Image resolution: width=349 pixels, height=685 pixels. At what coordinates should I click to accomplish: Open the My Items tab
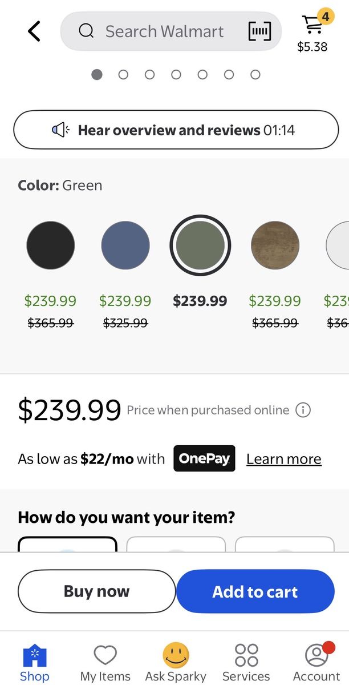pyautogui.click(x=105, y=655)
